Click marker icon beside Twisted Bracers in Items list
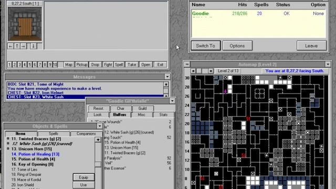336x189 pixels. point(8,139)
